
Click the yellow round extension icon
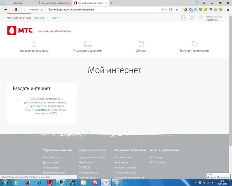206,10
